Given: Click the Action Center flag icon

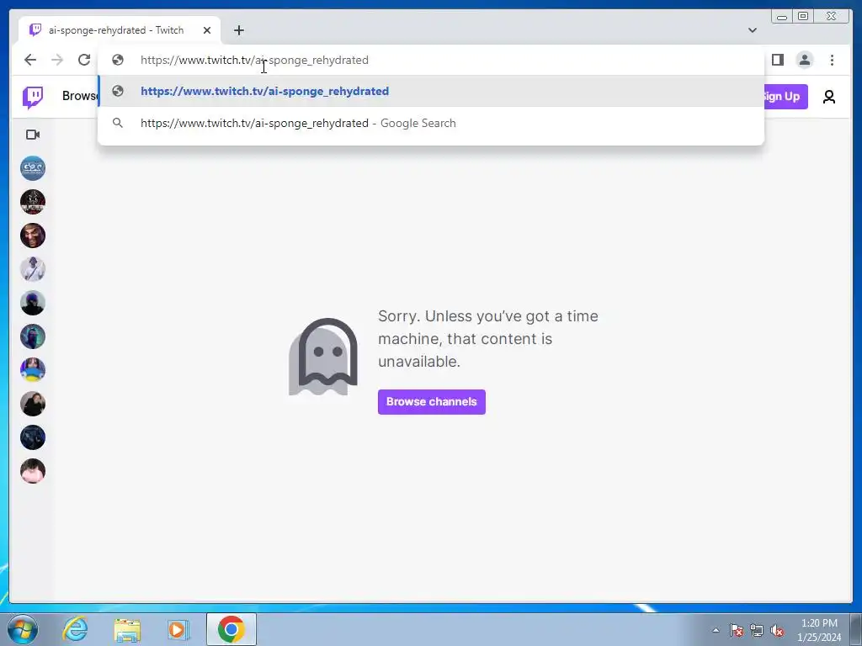Looking at the screenshot, I should click(736, 630).
